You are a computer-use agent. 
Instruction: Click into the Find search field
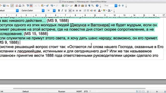[x=109, y=6]
